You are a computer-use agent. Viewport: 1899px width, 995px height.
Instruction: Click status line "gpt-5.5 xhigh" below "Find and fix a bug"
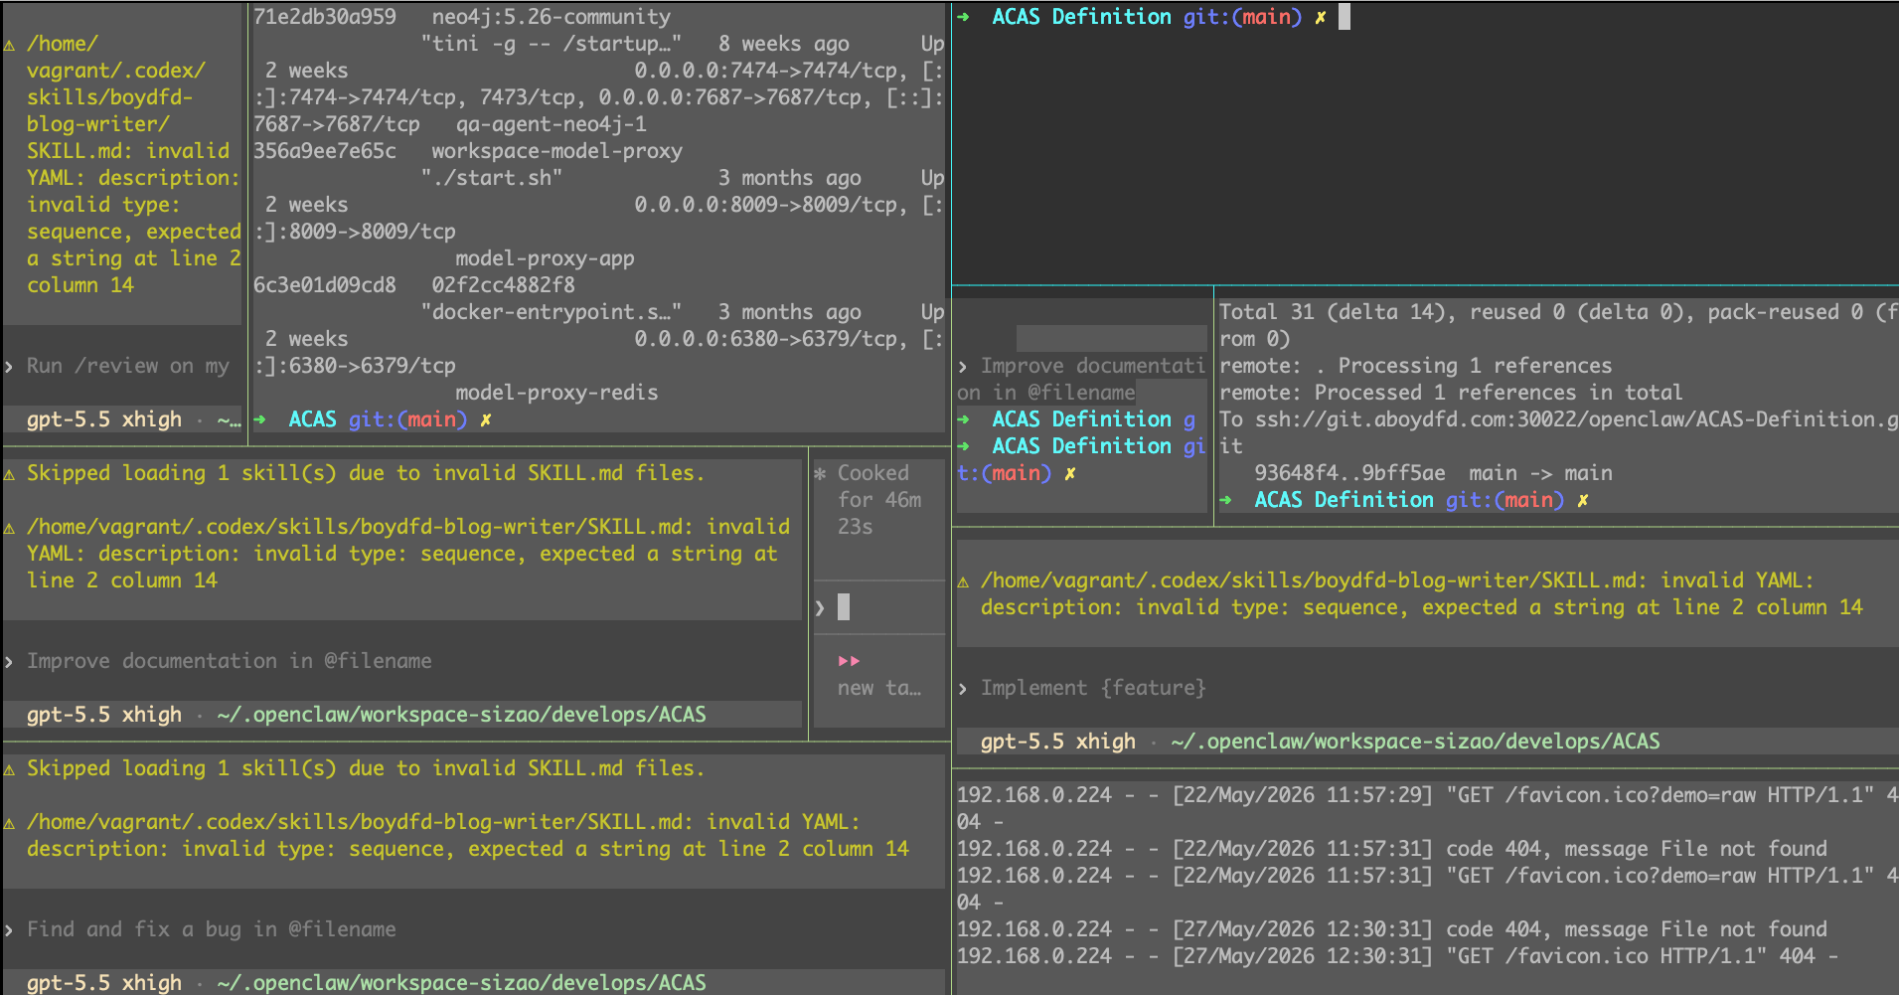[104, 983]
